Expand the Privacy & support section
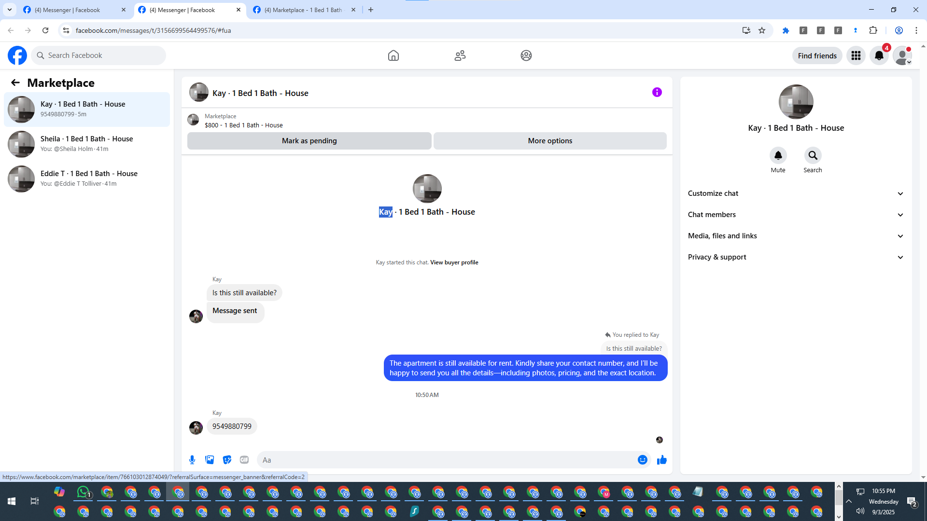 pyautogui.click(x=796, y=257)
